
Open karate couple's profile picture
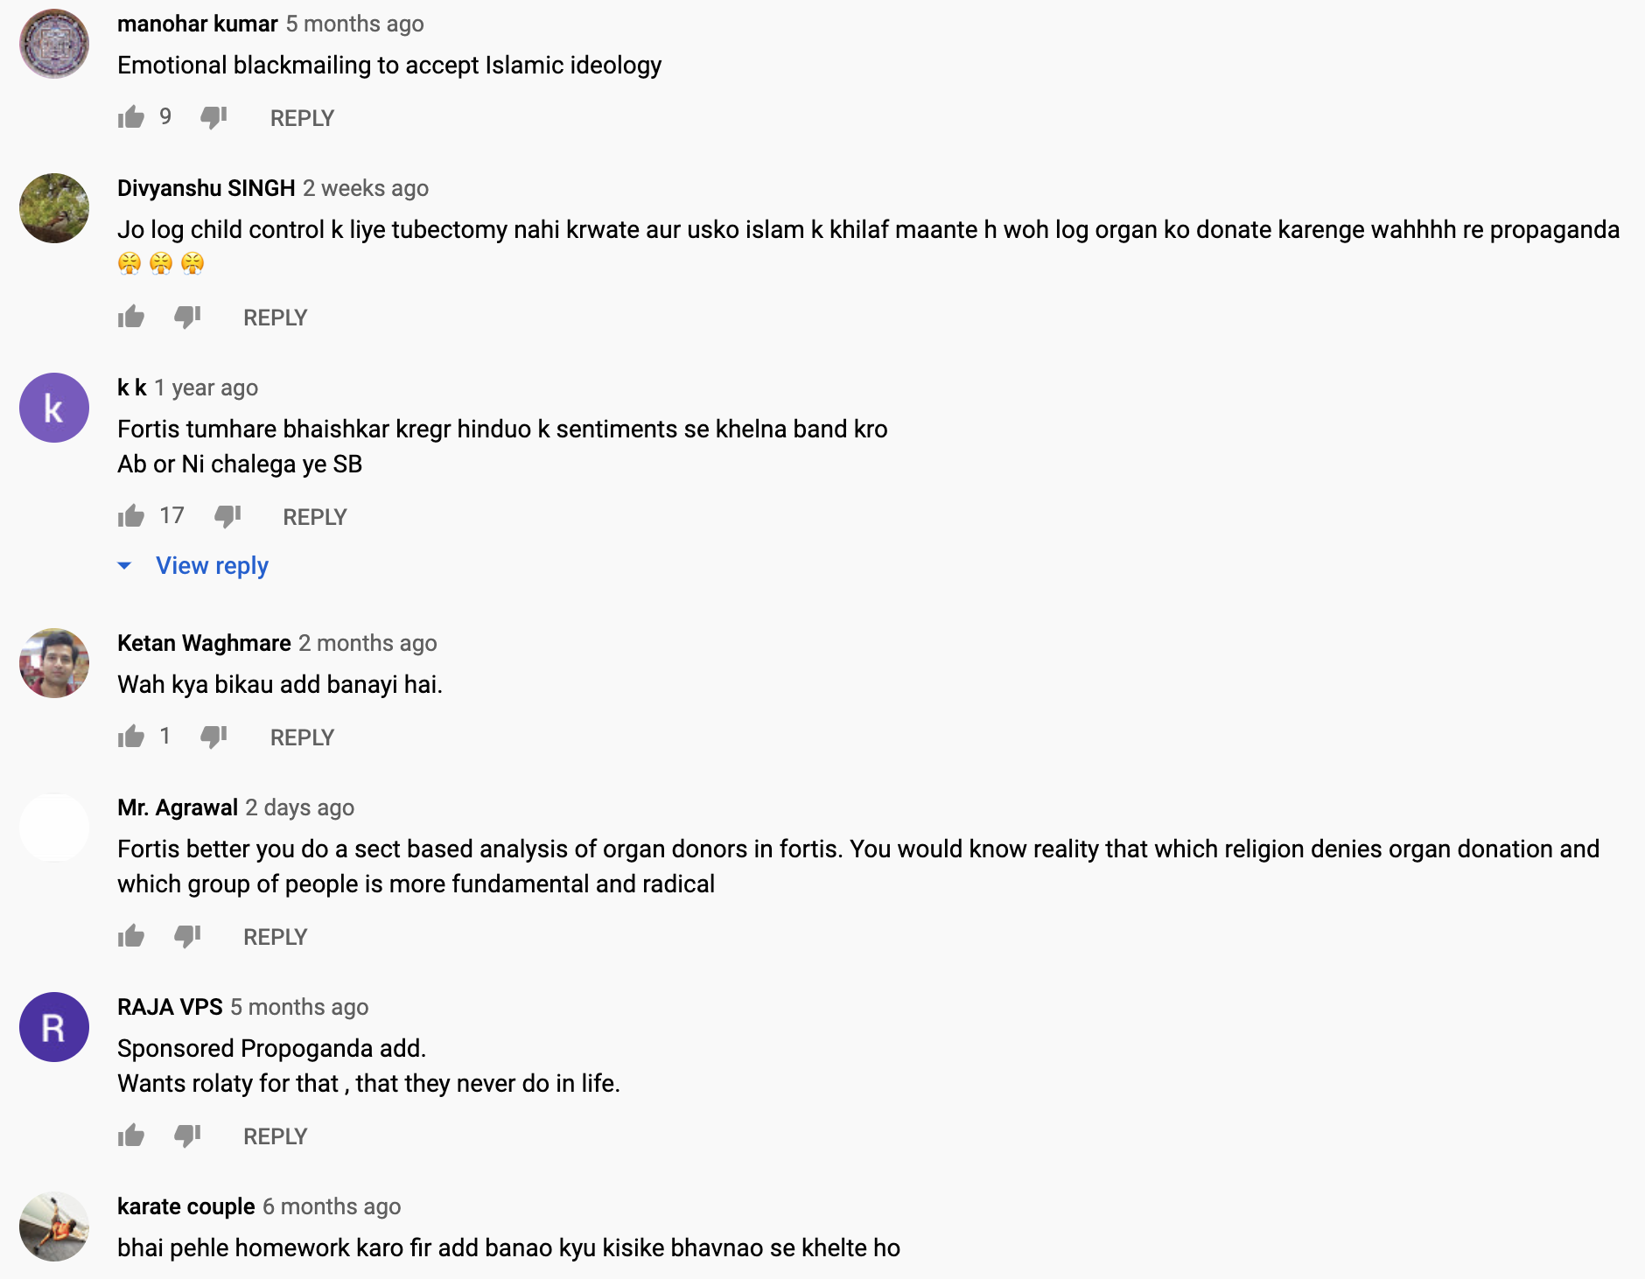tap(54, 1226)
